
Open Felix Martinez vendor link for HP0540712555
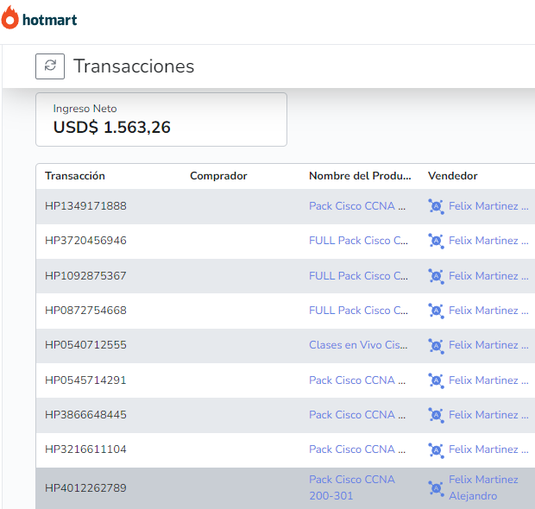488,345
